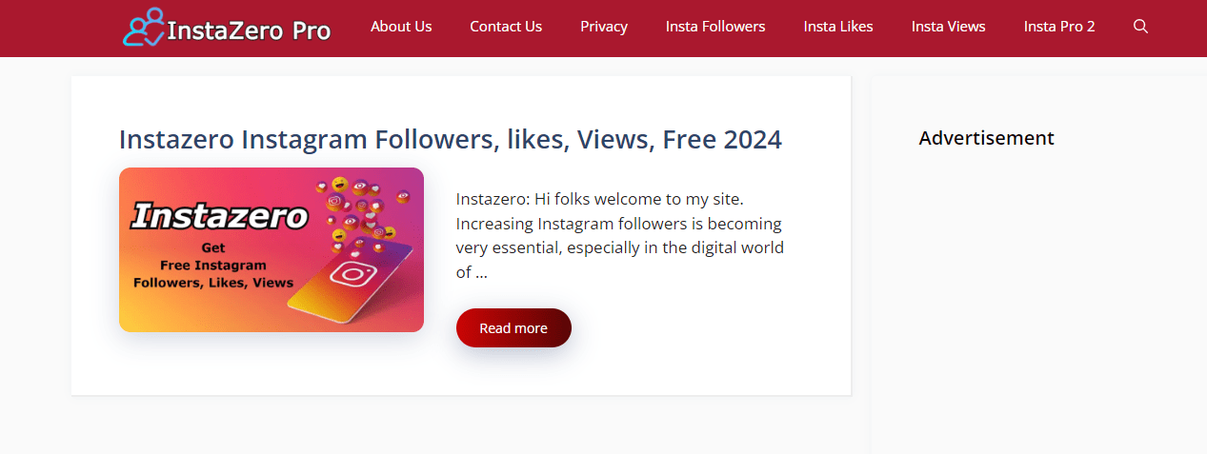The image size is (1207, 454).
Task: Click the Instagram camera logo on the phone graphic
Action: point(352,274)
